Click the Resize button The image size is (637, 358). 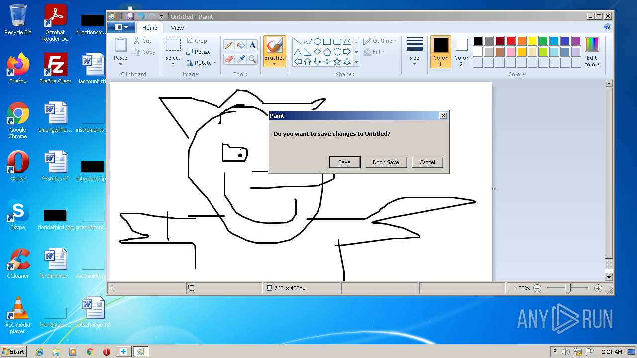(198, 52)
